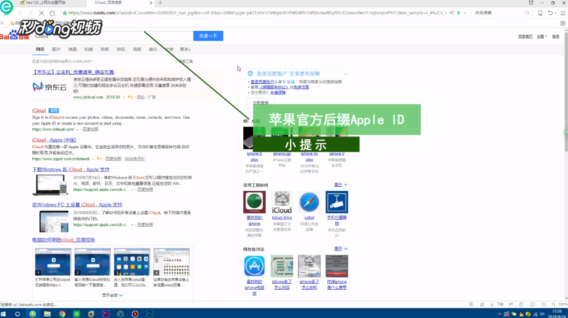The image size is (568, 318).
Task: Expand the 实用工具软件 section 展开
Action: pos(341,185)
